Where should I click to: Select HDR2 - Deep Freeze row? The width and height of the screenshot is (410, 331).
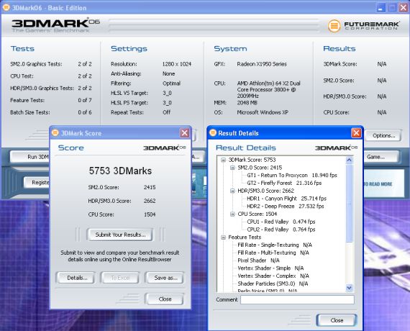[x=286, y=207]
